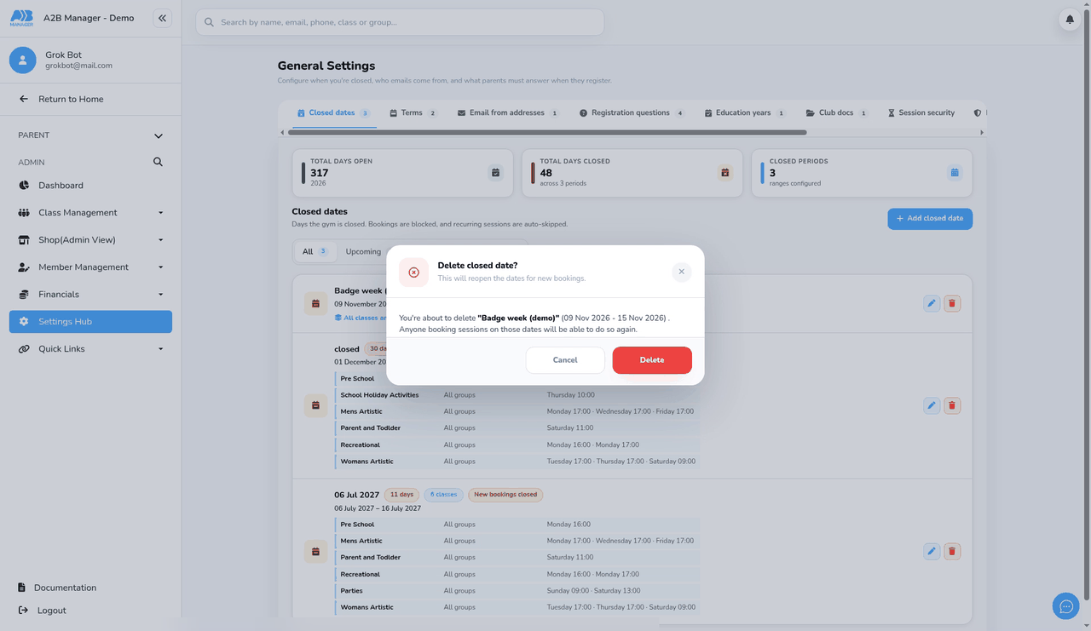
Task: Open the chat support bubble icon
Action: (1066, 606)
